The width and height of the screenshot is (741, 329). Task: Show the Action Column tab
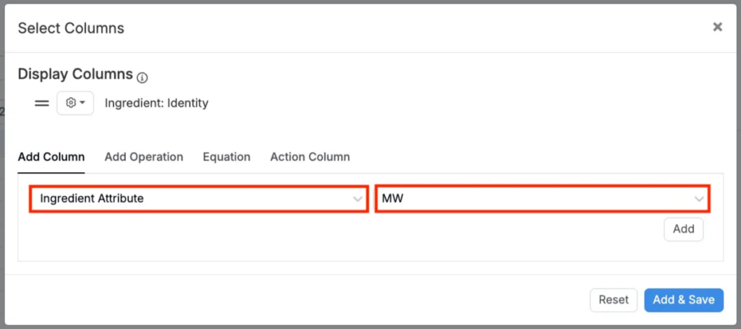pyautogui.click(x=310, y=157)
